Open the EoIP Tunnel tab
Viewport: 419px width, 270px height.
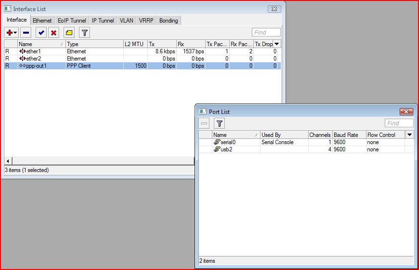pos(72,21)
